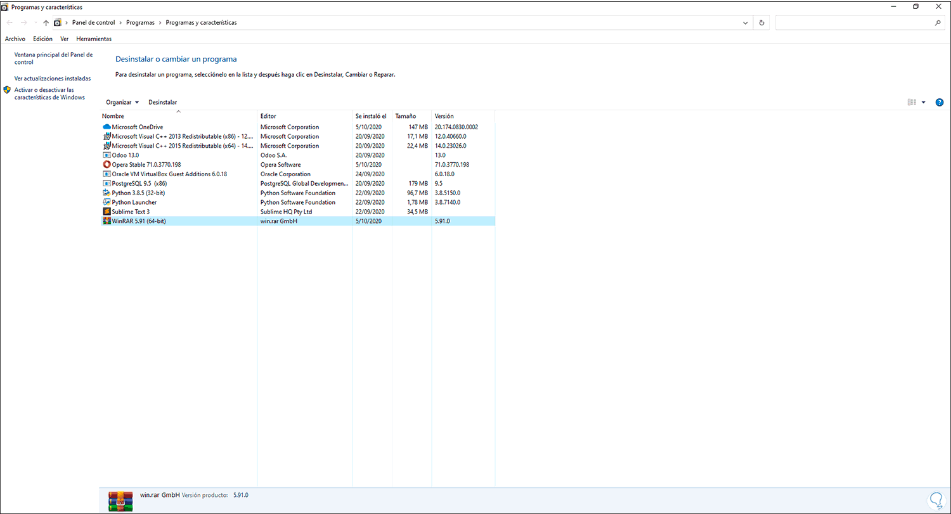Image resolution: width=951 pixels, height=514 pixels.
Task: Click the Odoo S.A. editor cell
Action: [x=275, y=155]
